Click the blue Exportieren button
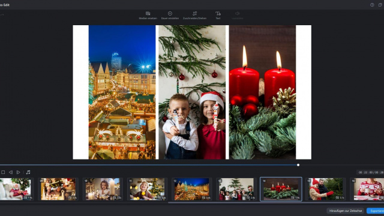Image resolution: width=384 pixels, height=216 pixels. click(376, 211)
